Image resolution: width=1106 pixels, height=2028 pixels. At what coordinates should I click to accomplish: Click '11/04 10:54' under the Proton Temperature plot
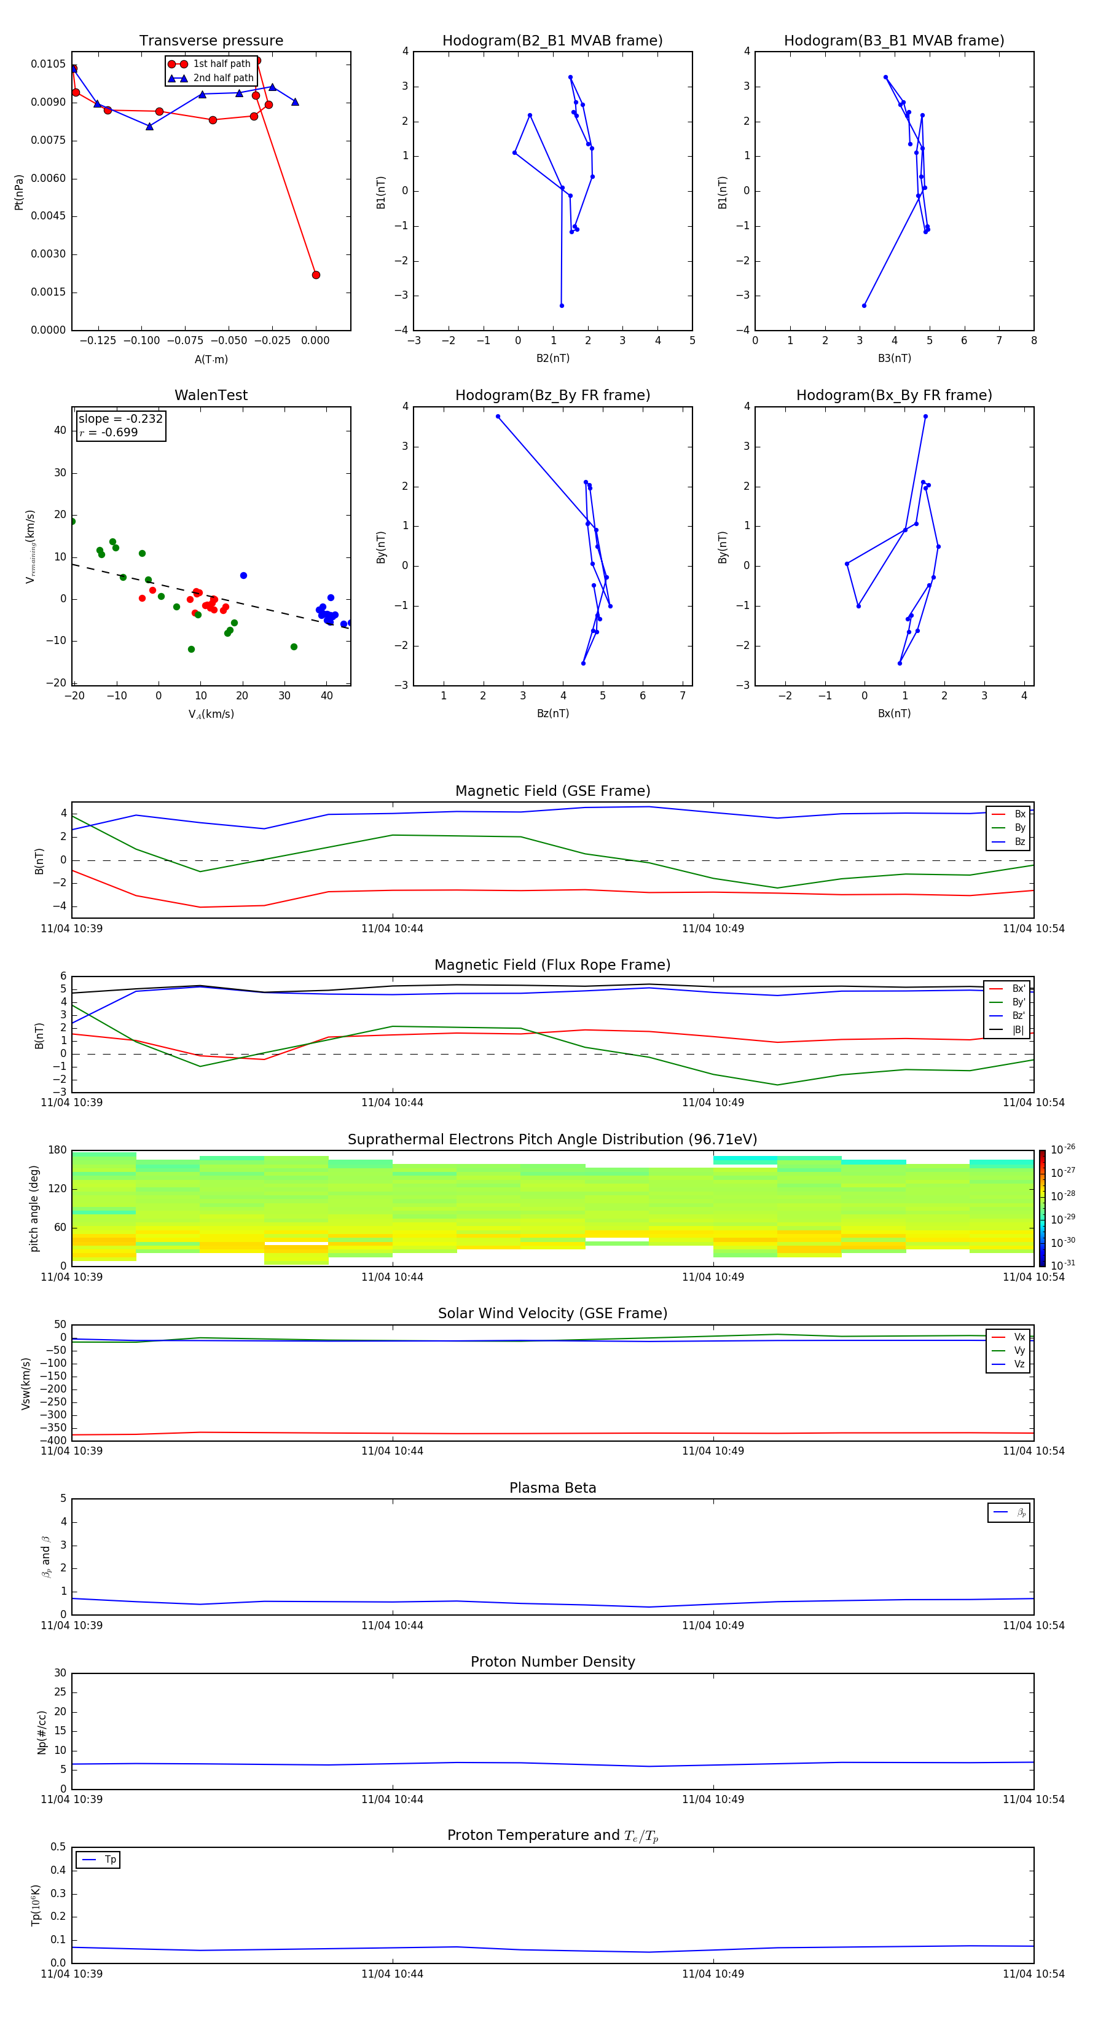coord(1033,1974)
